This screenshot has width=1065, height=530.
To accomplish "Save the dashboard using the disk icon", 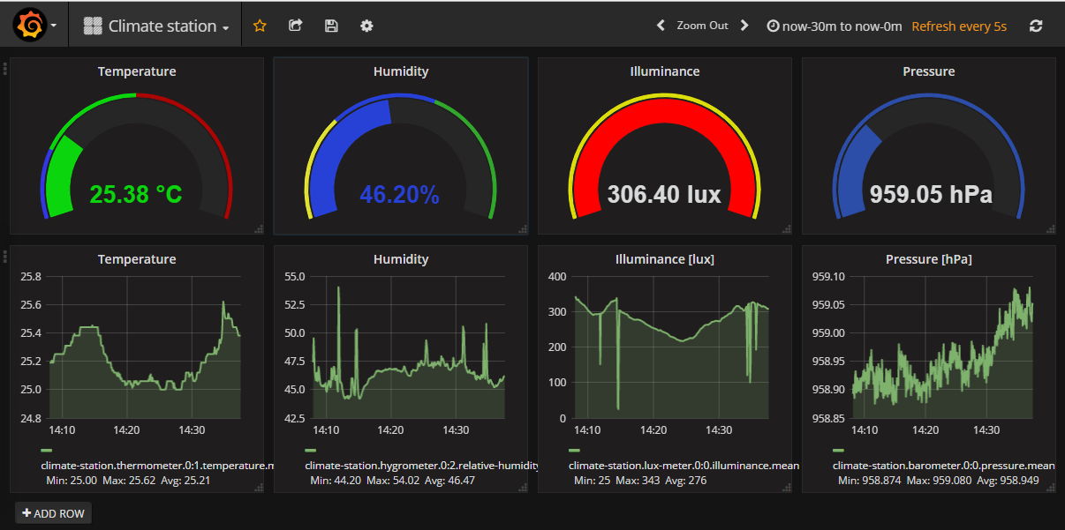I will (x=330, y=26).
